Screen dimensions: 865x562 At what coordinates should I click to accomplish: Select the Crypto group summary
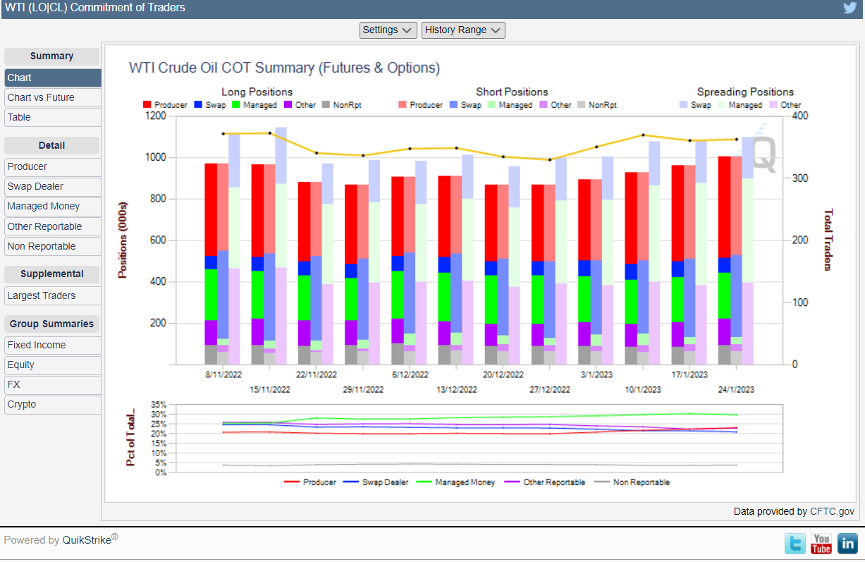click(22, 404)
